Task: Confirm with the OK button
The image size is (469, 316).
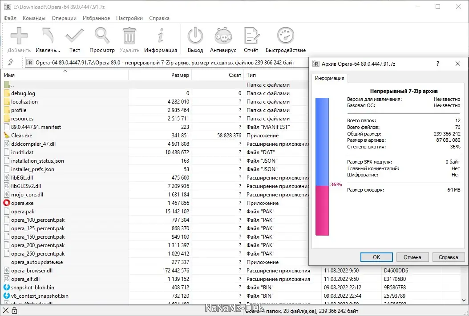Action: click(376, 257)
